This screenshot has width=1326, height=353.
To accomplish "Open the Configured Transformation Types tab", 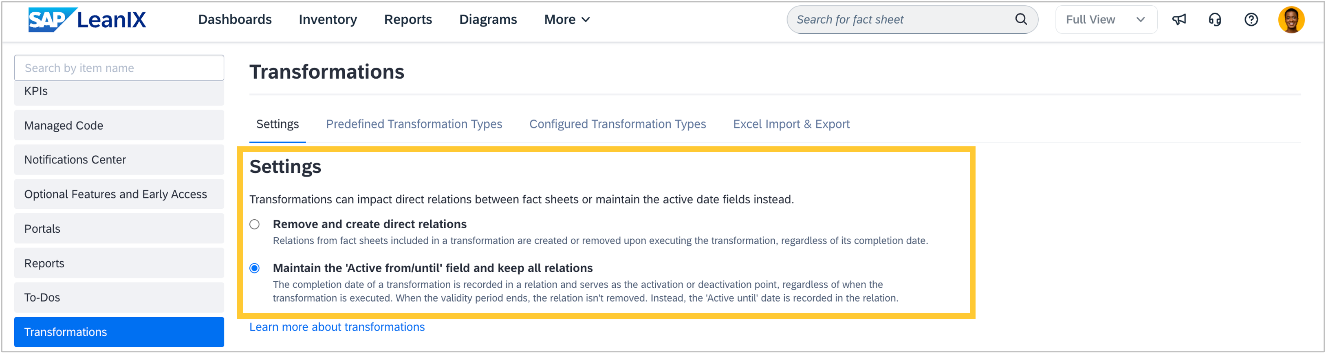I will click(x=617, y=124).
